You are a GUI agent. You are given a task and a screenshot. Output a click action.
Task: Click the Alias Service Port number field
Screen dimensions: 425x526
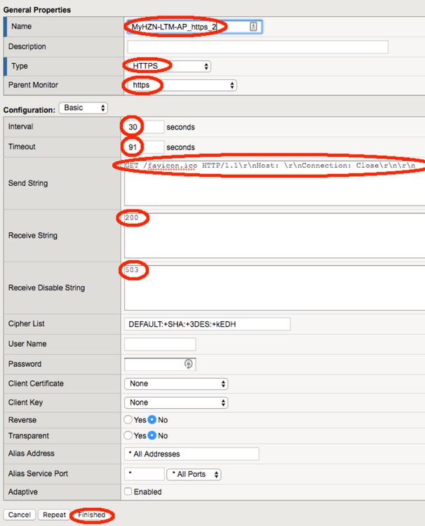tap(144, 474)
